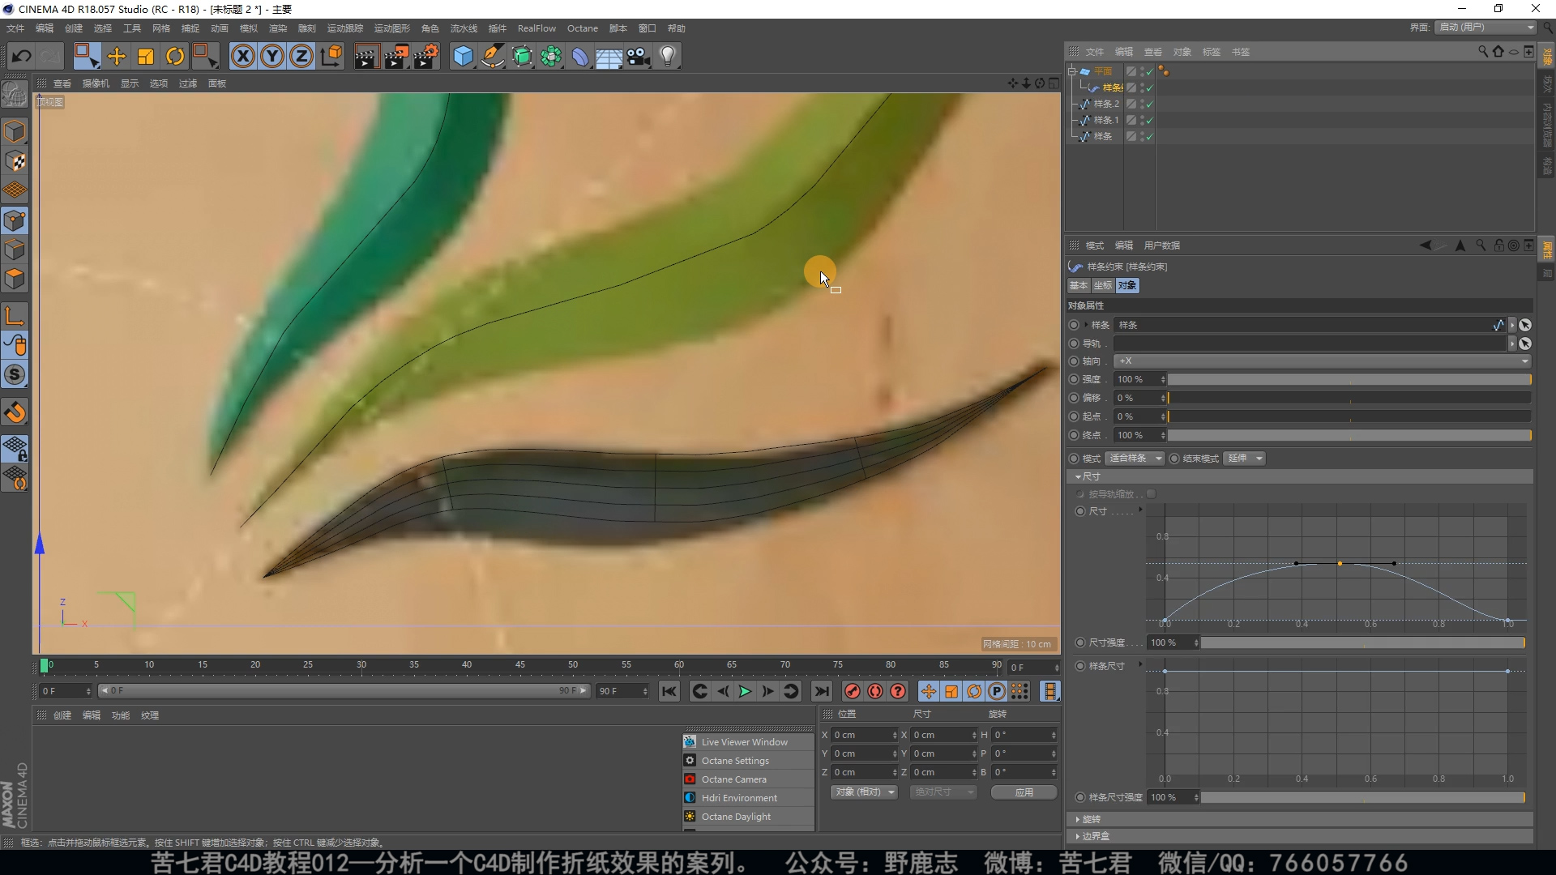Toggle the Z axis lock
Image resolution: width=1556 pixels, height=875 pixels.
301,56
